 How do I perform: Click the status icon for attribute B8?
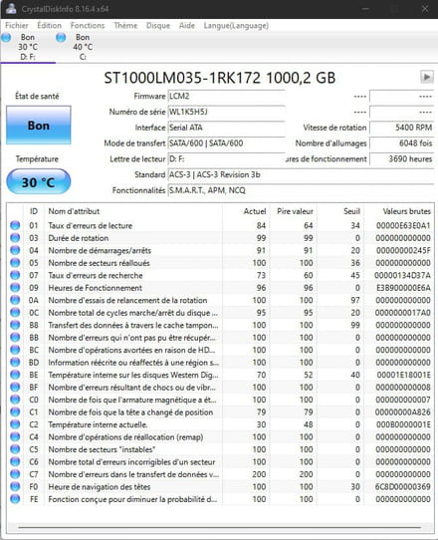pyautogui.click(x=15, y=325)
